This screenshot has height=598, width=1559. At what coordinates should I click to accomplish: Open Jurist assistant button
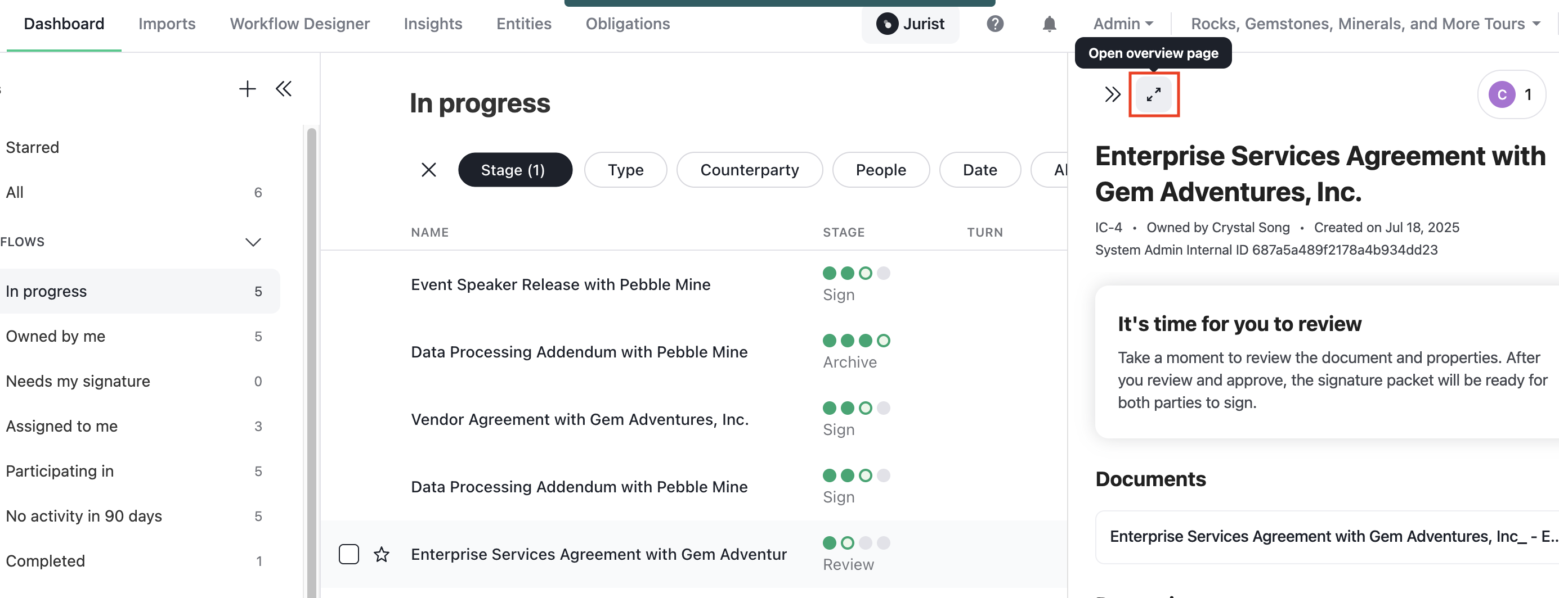[x=910, y=24]
